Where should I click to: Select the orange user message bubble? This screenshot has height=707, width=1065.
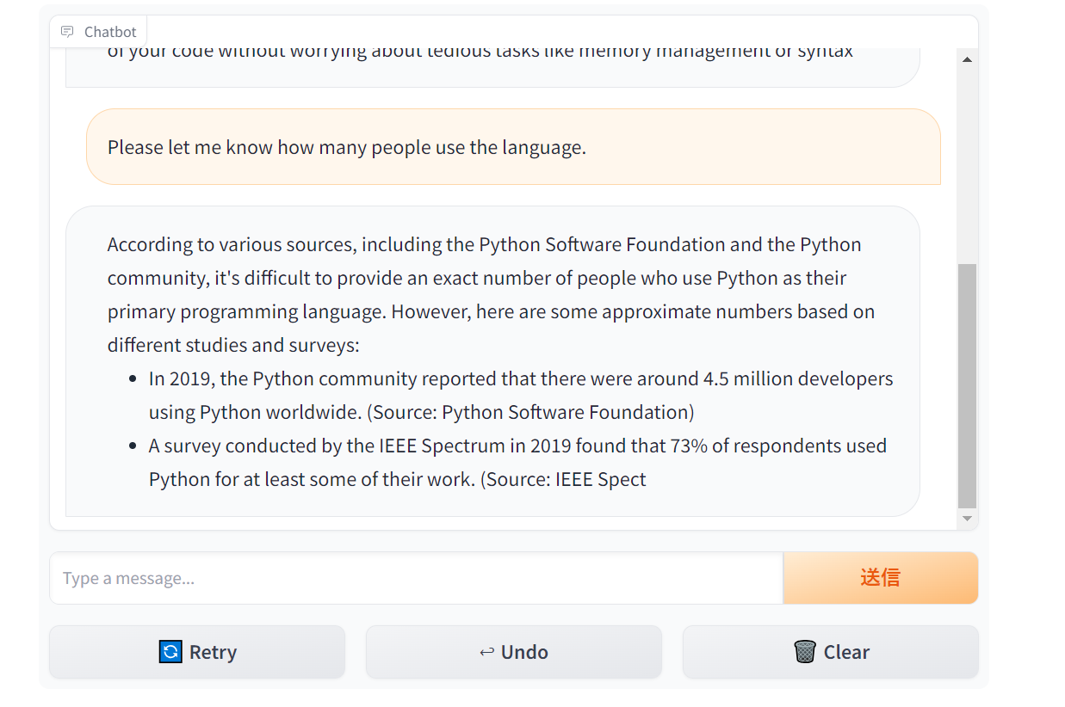tap(513, 146)
